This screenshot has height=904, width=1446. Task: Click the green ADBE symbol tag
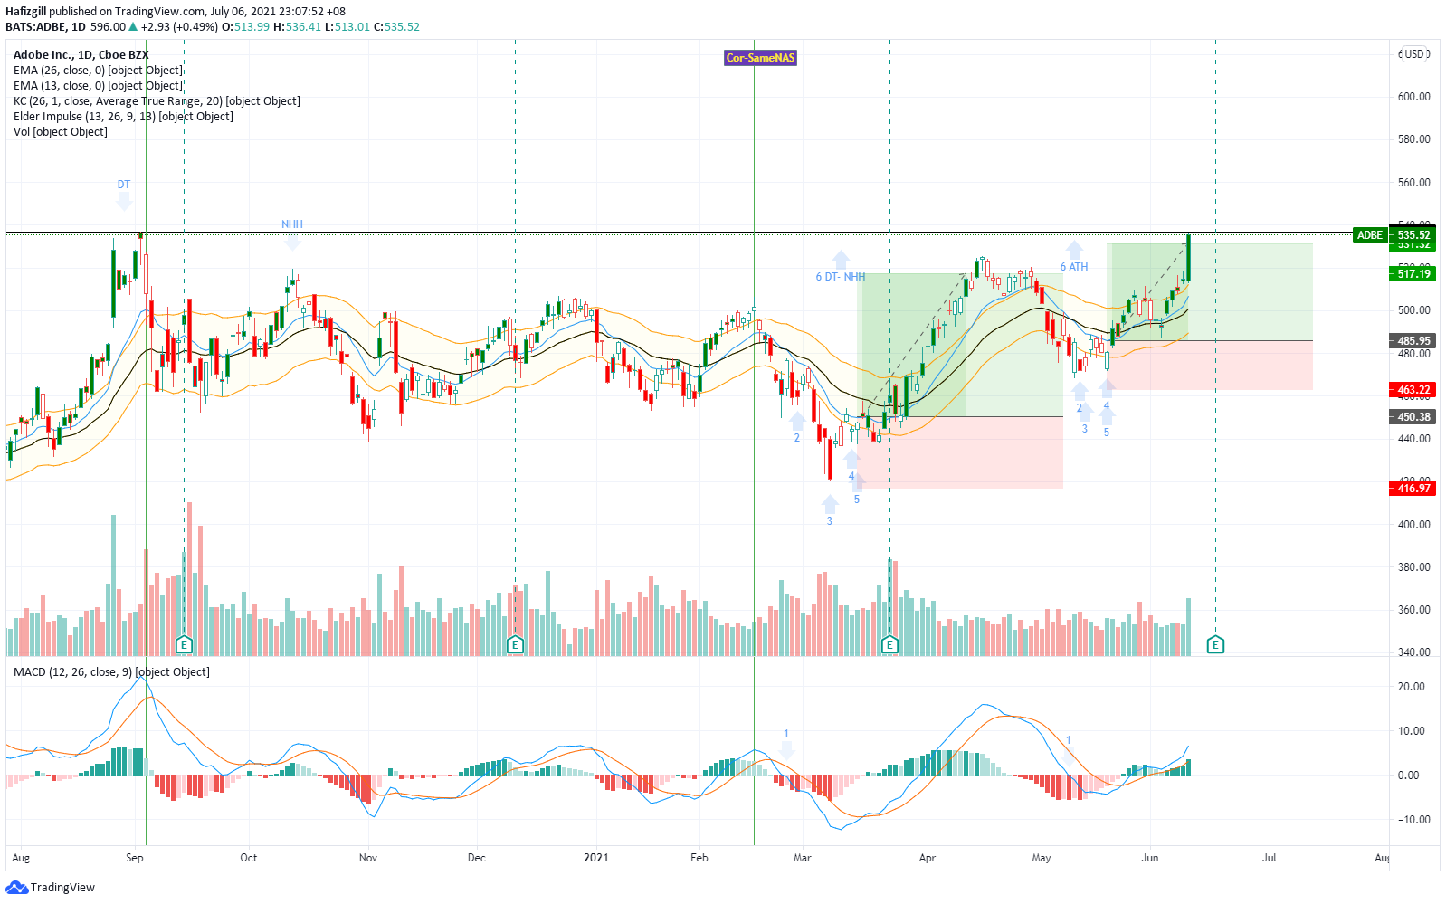[1370, 235]
